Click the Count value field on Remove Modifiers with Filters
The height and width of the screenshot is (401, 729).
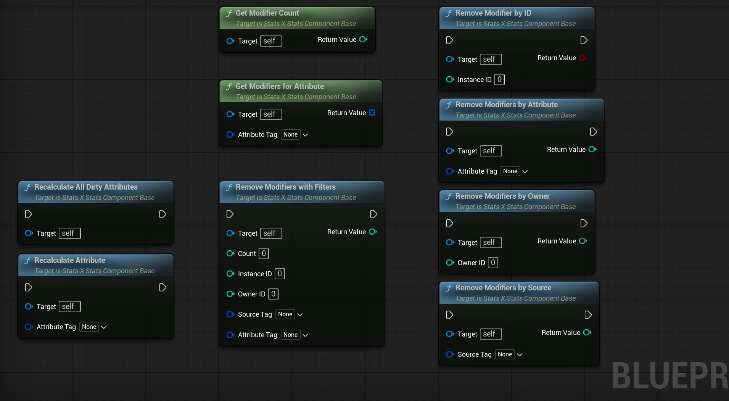(264, 253)
